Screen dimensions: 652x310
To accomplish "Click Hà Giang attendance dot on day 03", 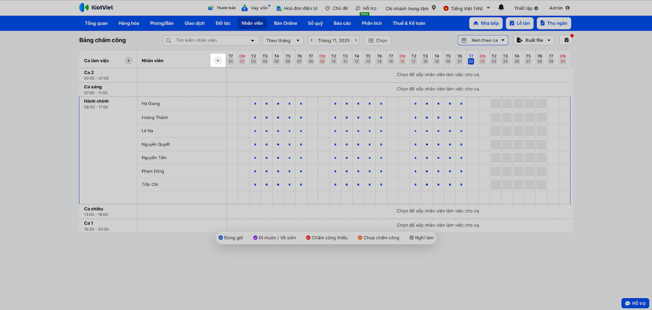I will click(x=255, y=104).
